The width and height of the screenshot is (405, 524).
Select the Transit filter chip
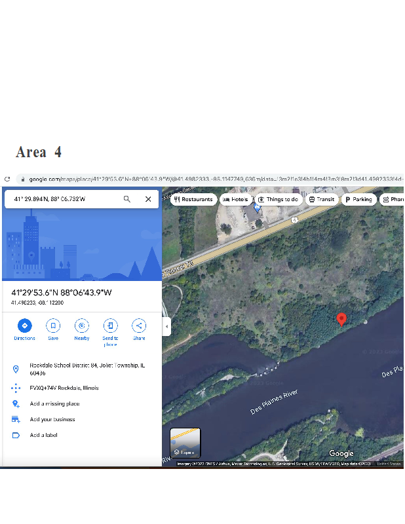322,199
